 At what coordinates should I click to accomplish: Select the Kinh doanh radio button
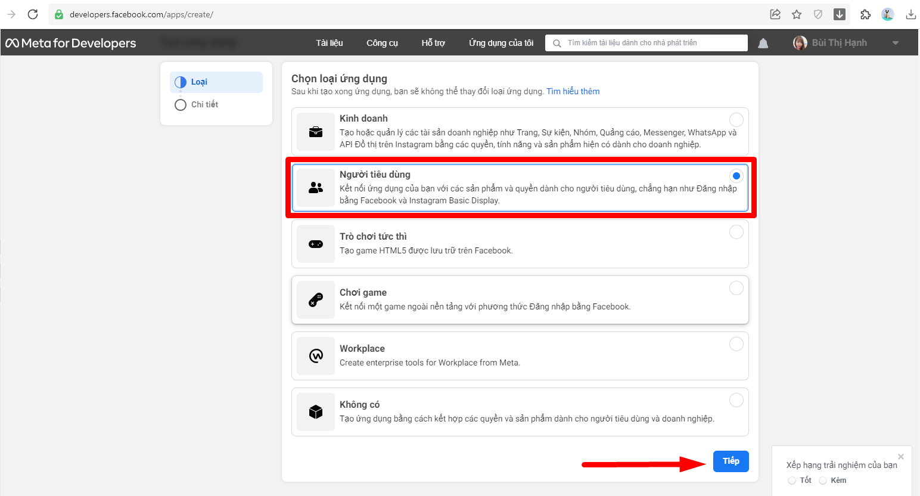click(736, 119)
